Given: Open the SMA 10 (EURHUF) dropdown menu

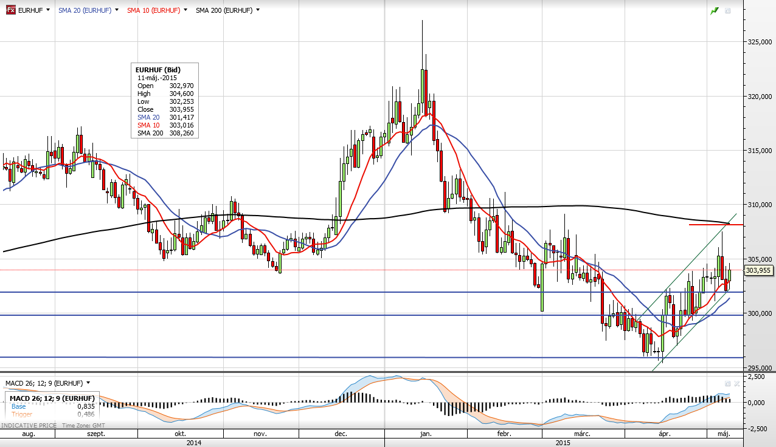Looking at the screenshot, I should pyautogui.click(x=185, y=10).
